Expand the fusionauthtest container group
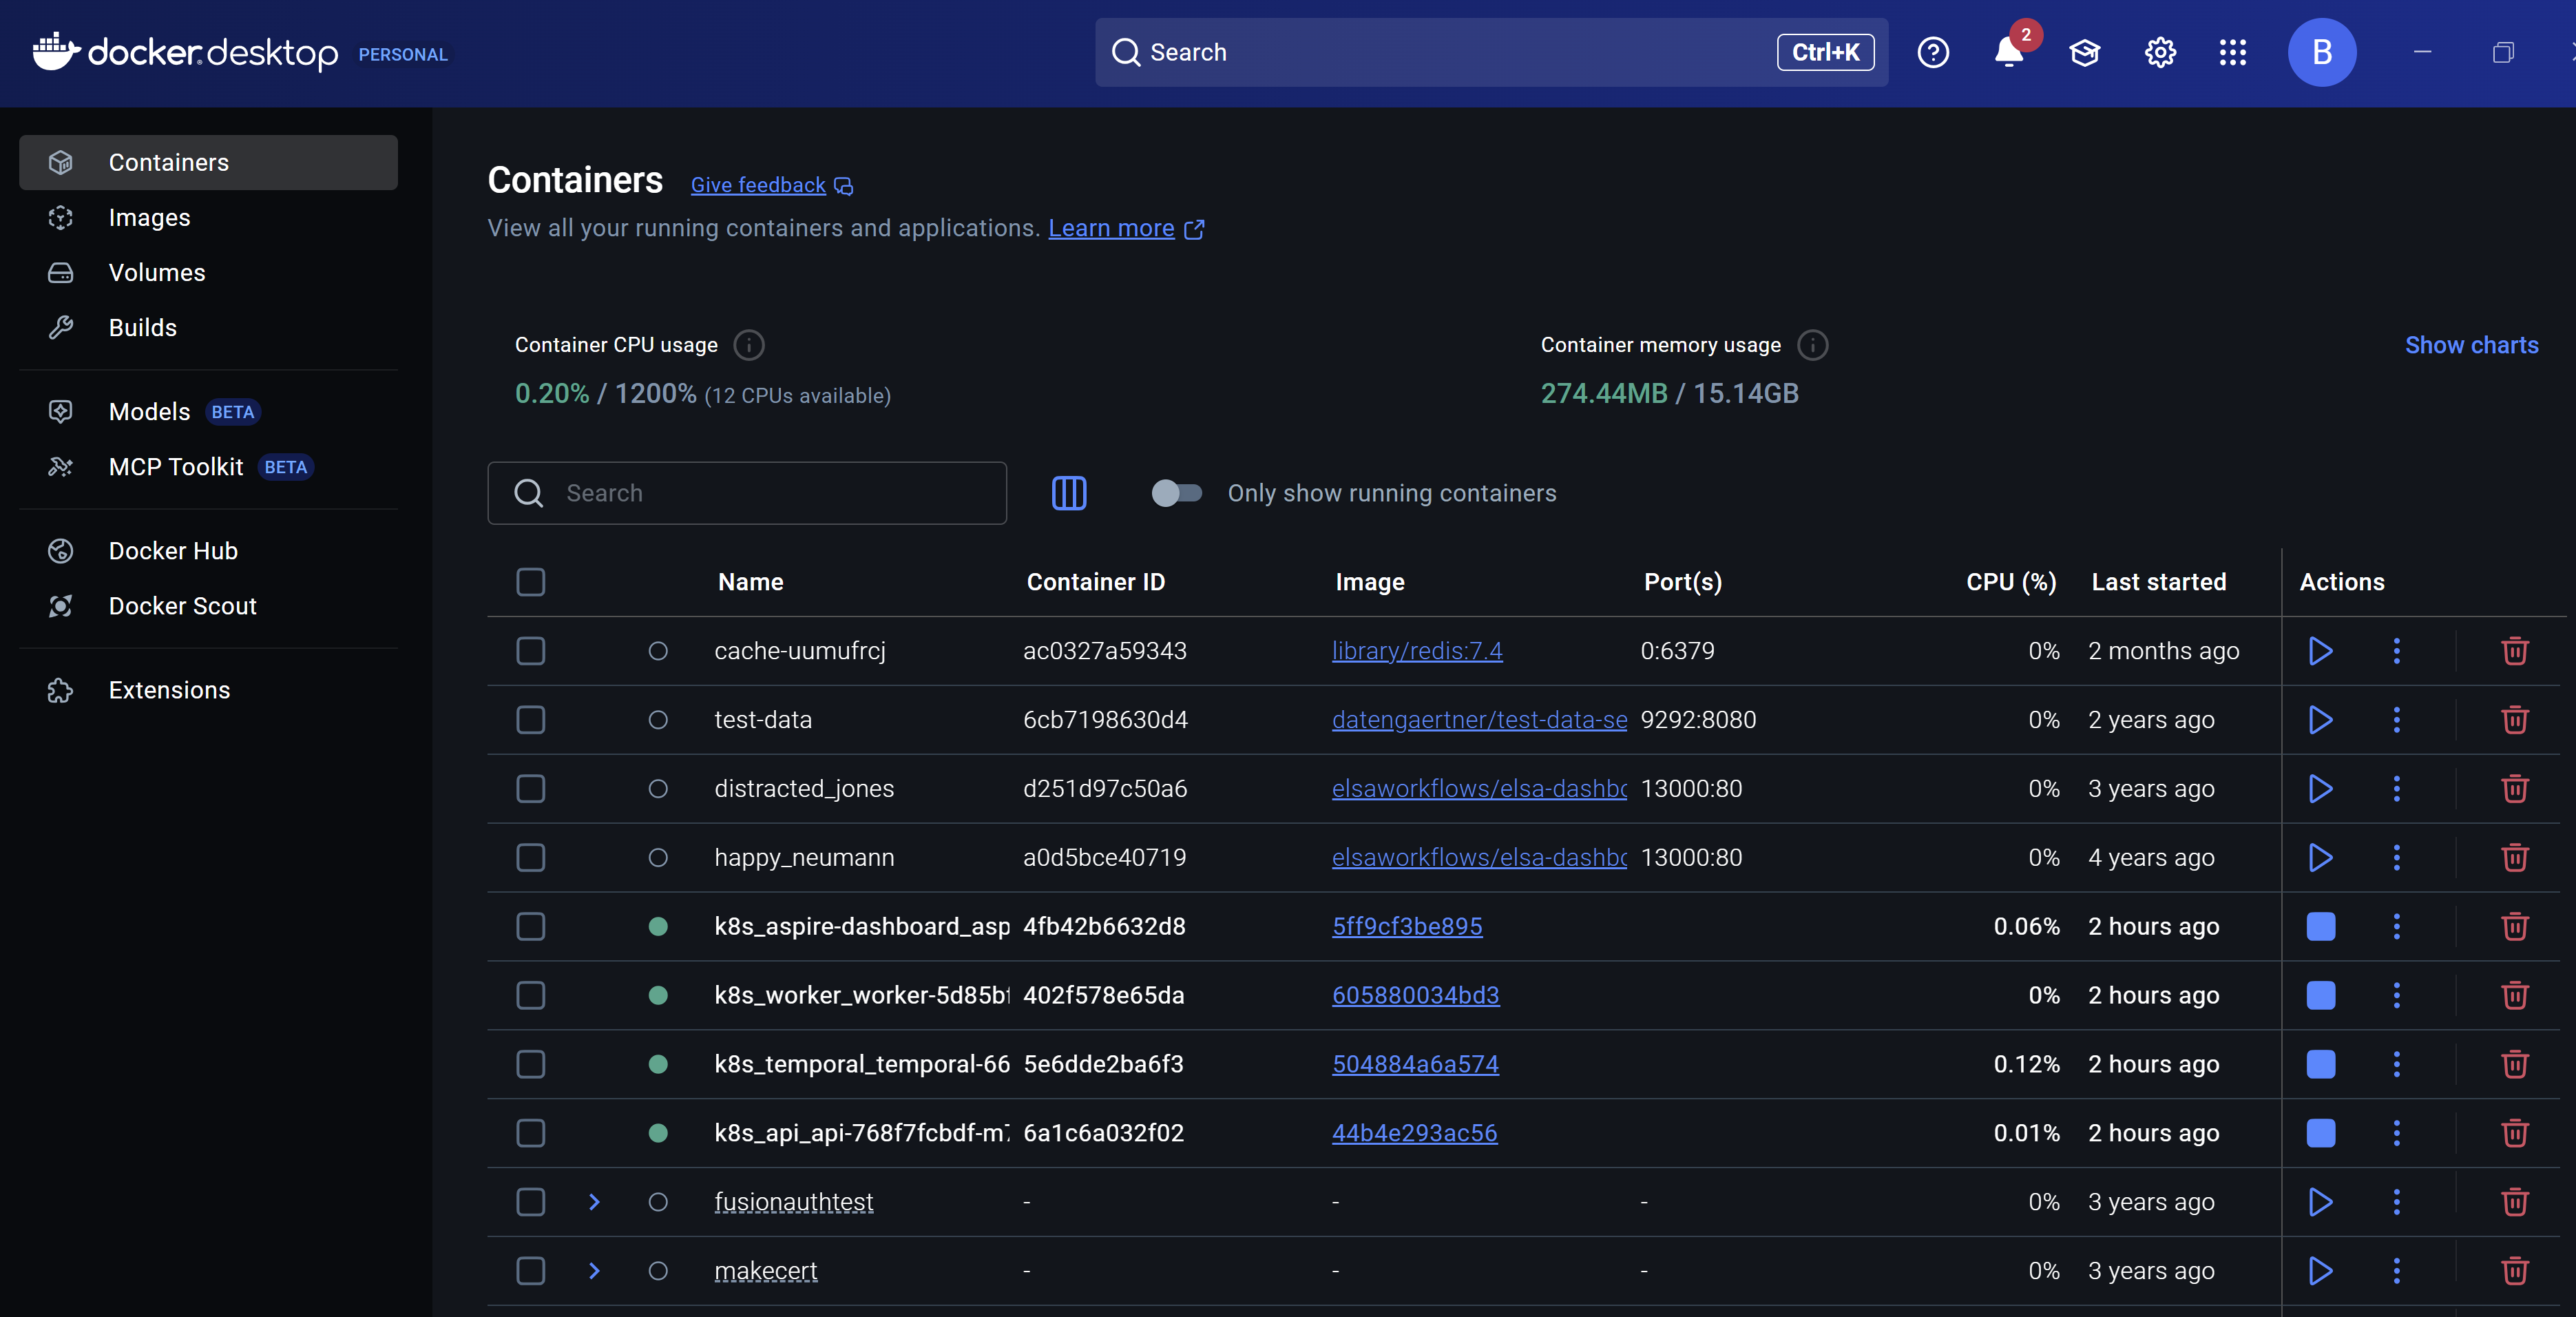Image resolution: width=2576 pixels, height=1317 pixels. tap(594, 1202)
